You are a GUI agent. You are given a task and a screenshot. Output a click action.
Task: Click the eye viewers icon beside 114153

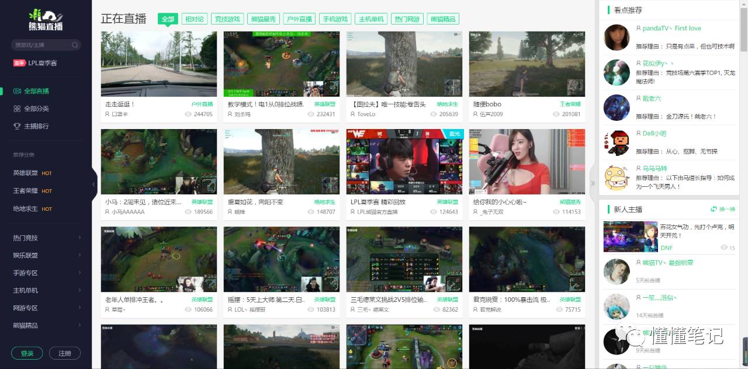point(556,212)
